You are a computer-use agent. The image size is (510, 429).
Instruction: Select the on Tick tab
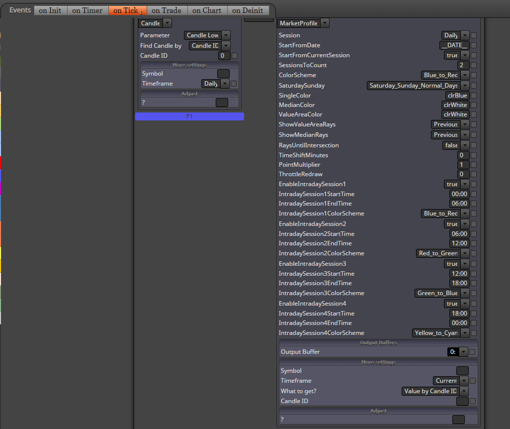coord(127,10)
